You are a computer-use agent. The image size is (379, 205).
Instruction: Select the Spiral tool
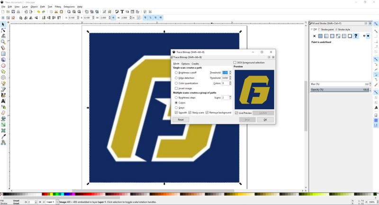click(3, 77)
